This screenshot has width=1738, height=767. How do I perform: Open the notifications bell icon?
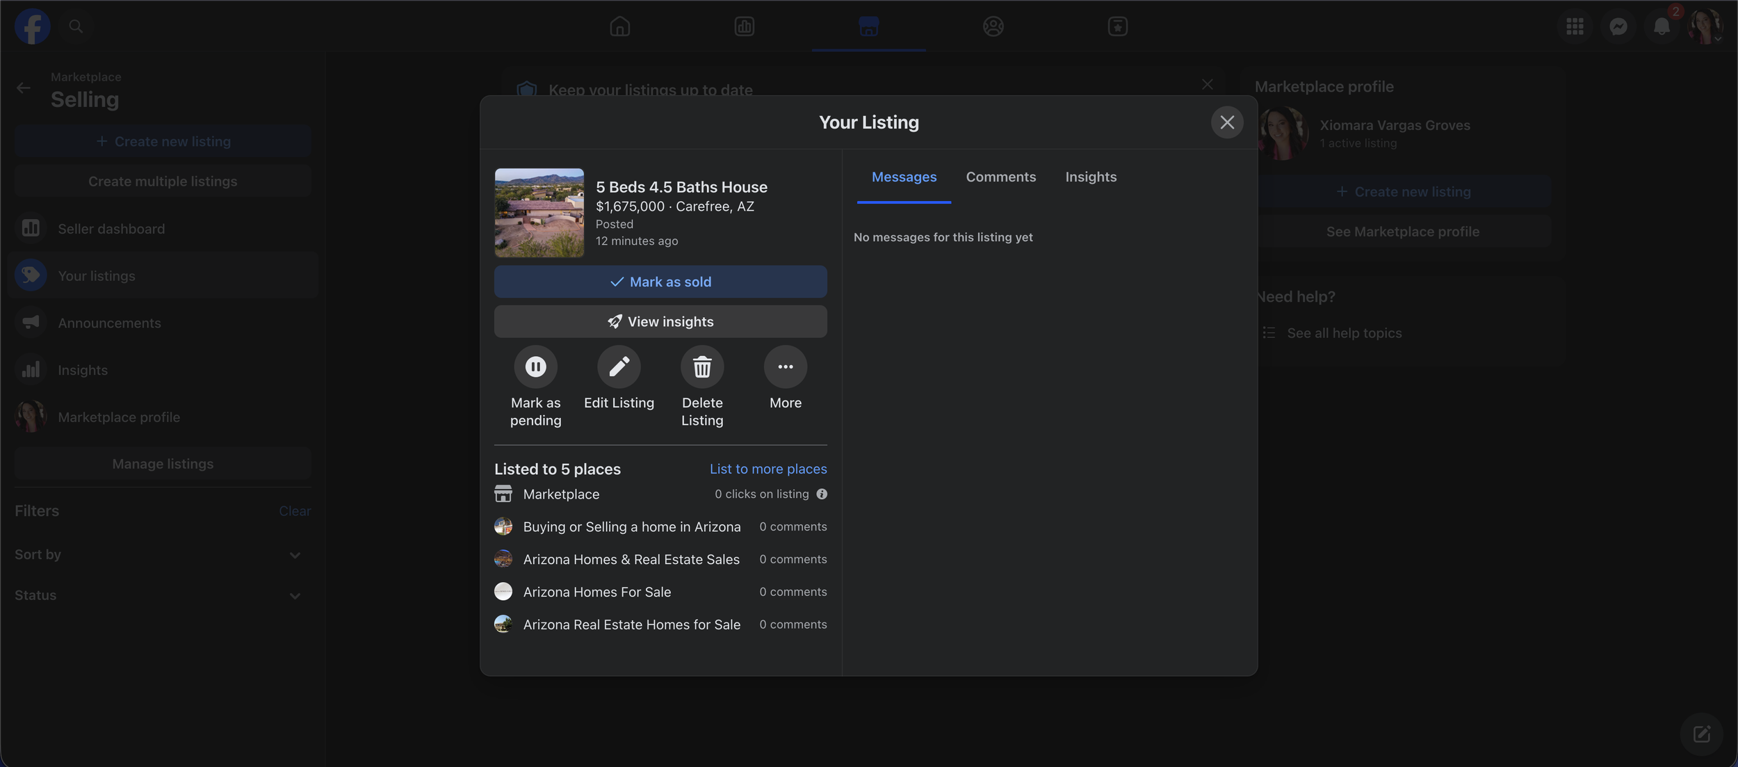[1662, 26]
